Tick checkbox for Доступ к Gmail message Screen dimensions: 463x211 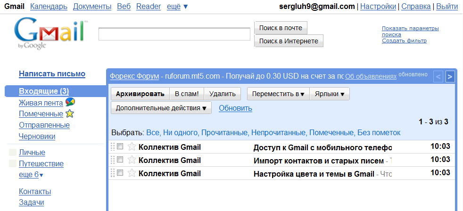[x=120, y=146]
